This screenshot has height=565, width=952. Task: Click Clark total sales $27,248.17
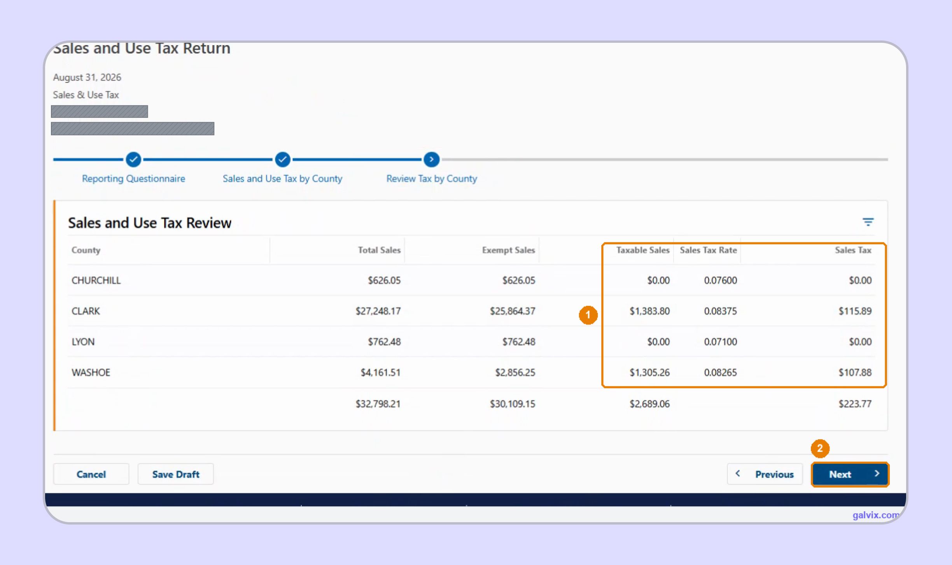click(x=378, y=311)
